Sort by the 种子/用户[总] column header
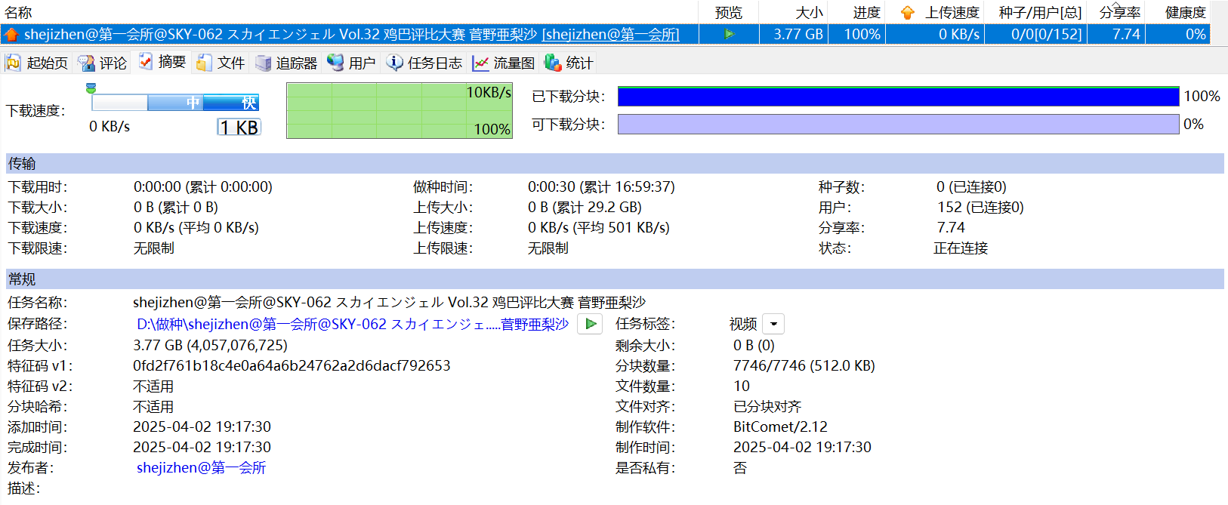1228x505 pixels. tap(1040, 13)
